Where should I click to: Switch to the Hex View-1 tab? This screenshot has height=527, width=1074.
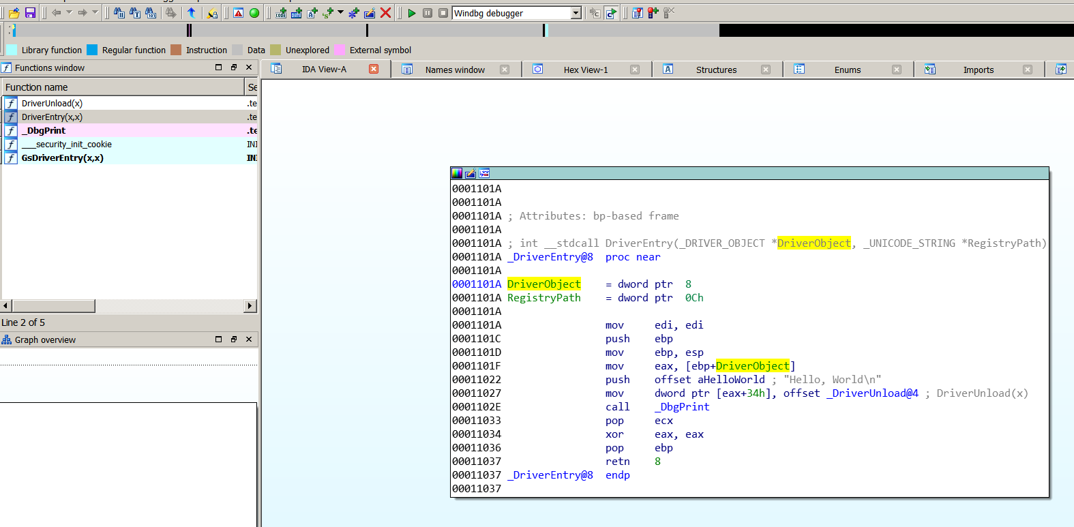coord(585,70)
